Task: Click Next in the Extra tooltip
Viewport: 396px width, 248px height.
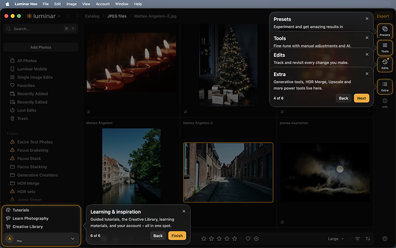Action: (361, 98)
